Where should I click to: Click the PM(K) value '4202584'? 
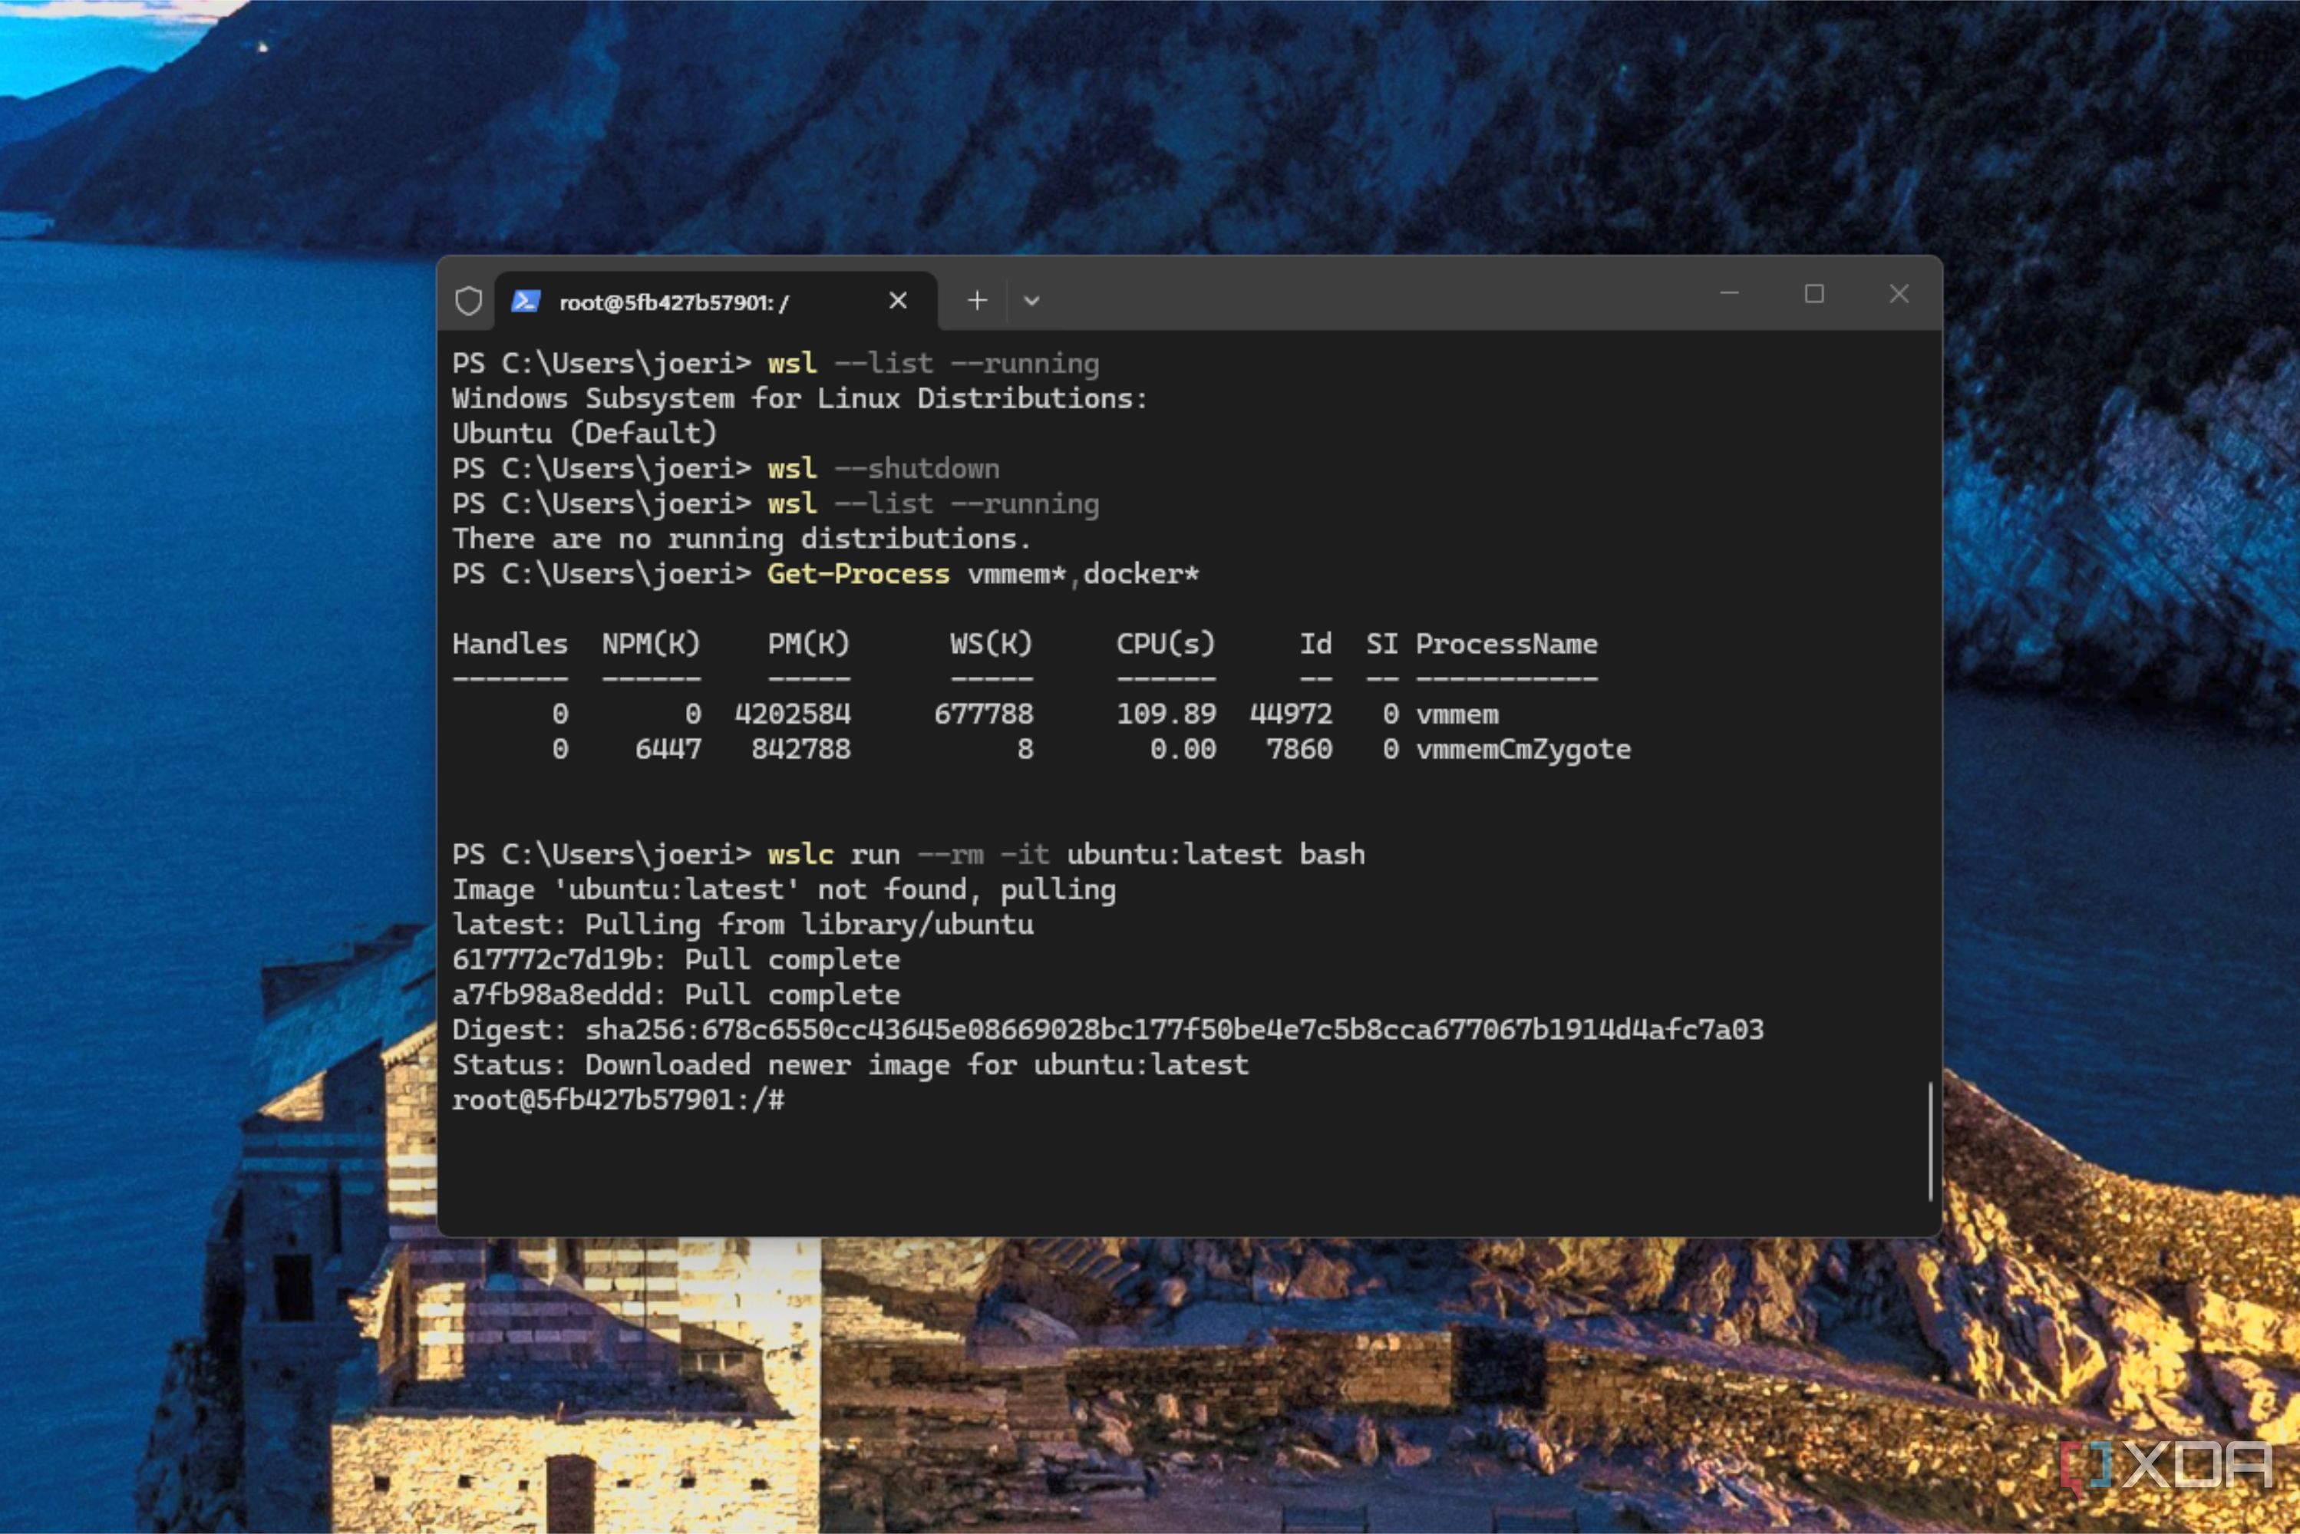[x=793, y=714]
